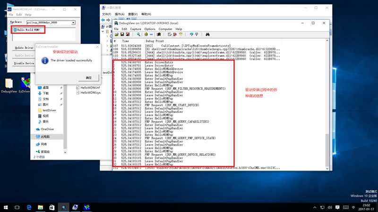The height and width of the screenshot is (212, 378).
Task: Open Capture menu in DebugView
Action: (136, 29)
